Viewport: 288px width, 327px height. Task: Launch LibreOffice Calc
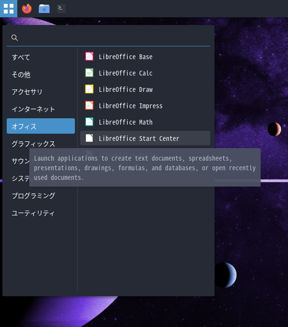point(145,73)
